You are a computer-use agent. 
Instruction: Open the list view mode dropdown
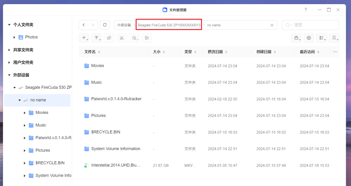pos(321,38)
